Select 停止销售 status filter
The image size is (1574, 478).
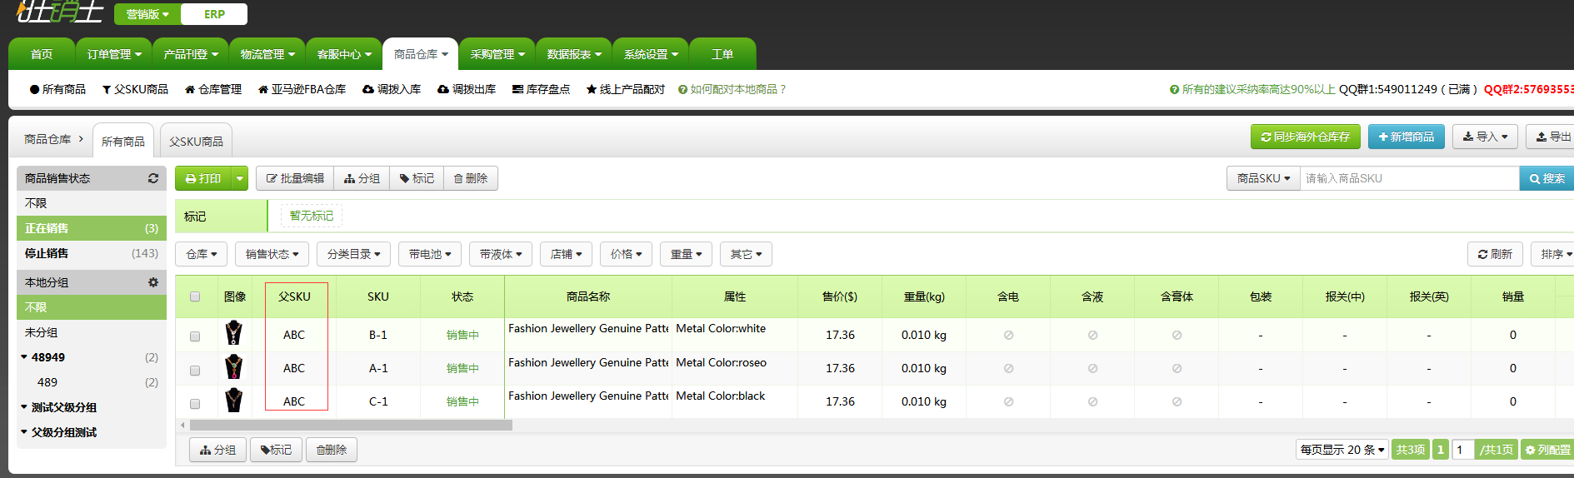coord(92,253)
